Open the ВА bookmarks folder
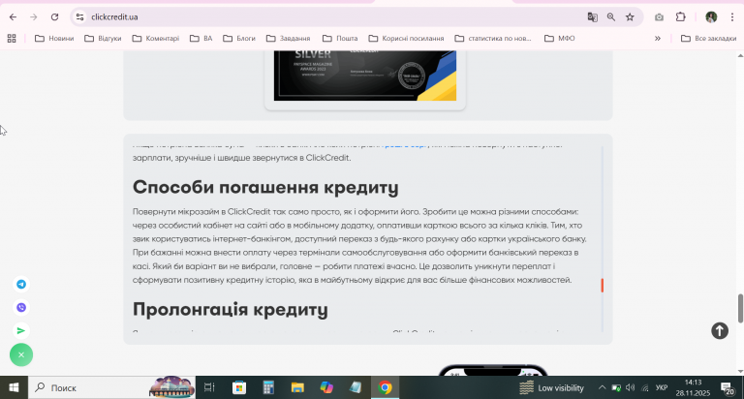This screenshot has height=399, width=744. 201,39
